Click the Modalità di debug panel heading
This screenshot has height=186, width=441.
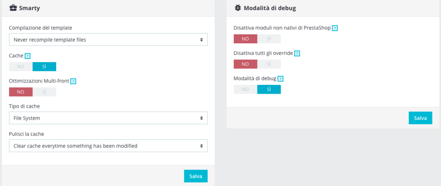click(x=269, y=8)
